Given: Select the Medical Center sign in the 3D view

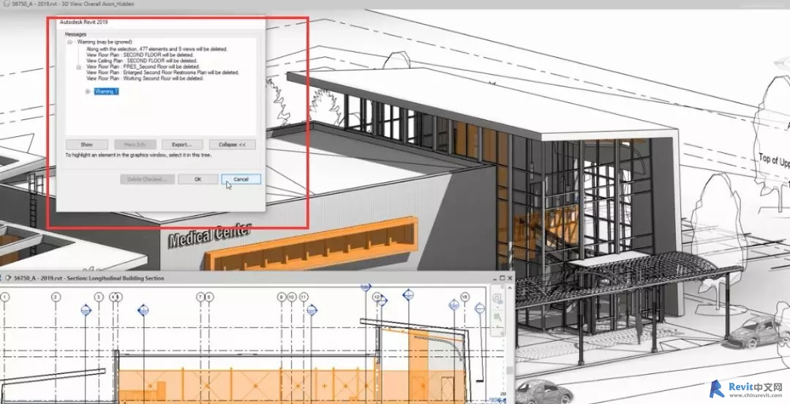Looking at the screenshot, I should pos(210,234).
